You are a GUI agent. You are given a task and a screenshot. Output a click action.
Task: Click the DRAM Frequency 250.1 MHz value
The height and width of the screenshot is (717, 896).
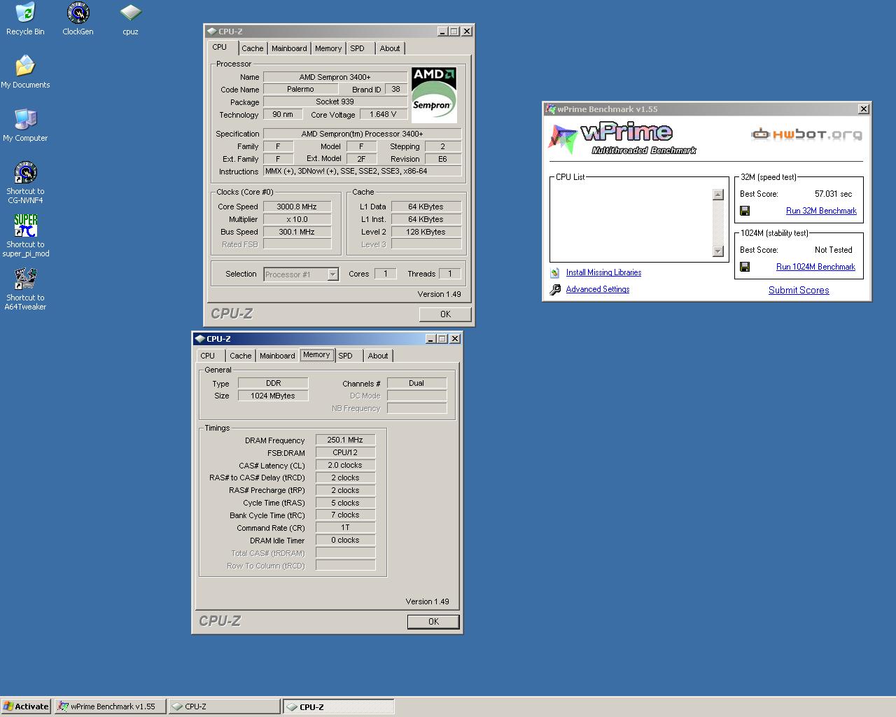[345, 440]
